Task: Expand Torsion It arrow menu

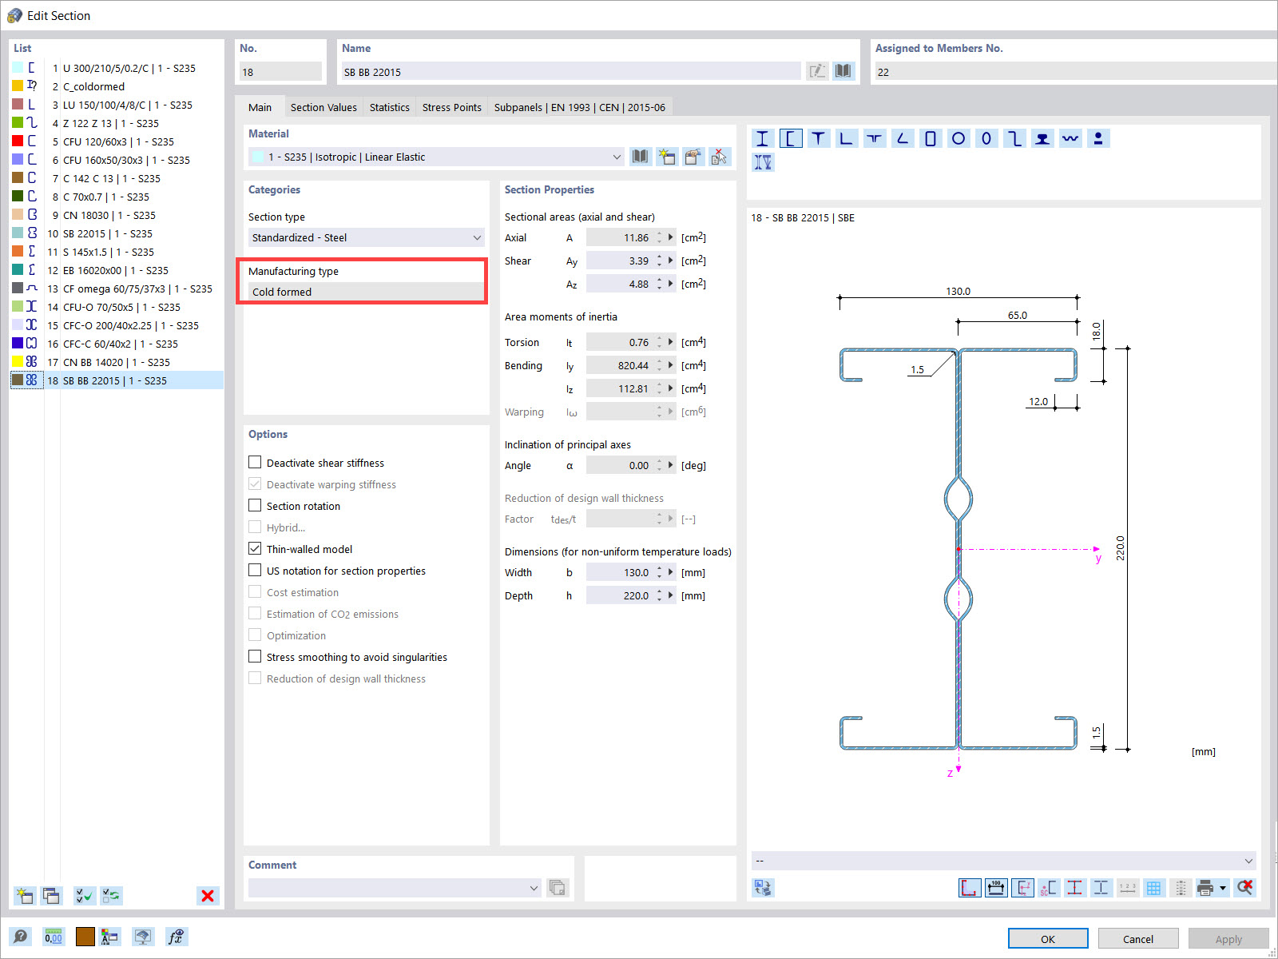Action: coord(671,342)
